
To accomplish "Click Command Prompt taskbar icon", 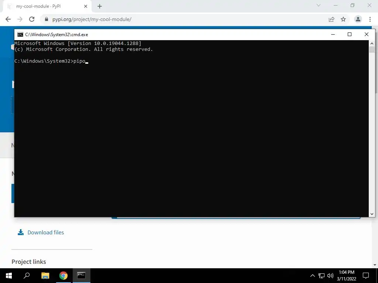I will point(81,276).
